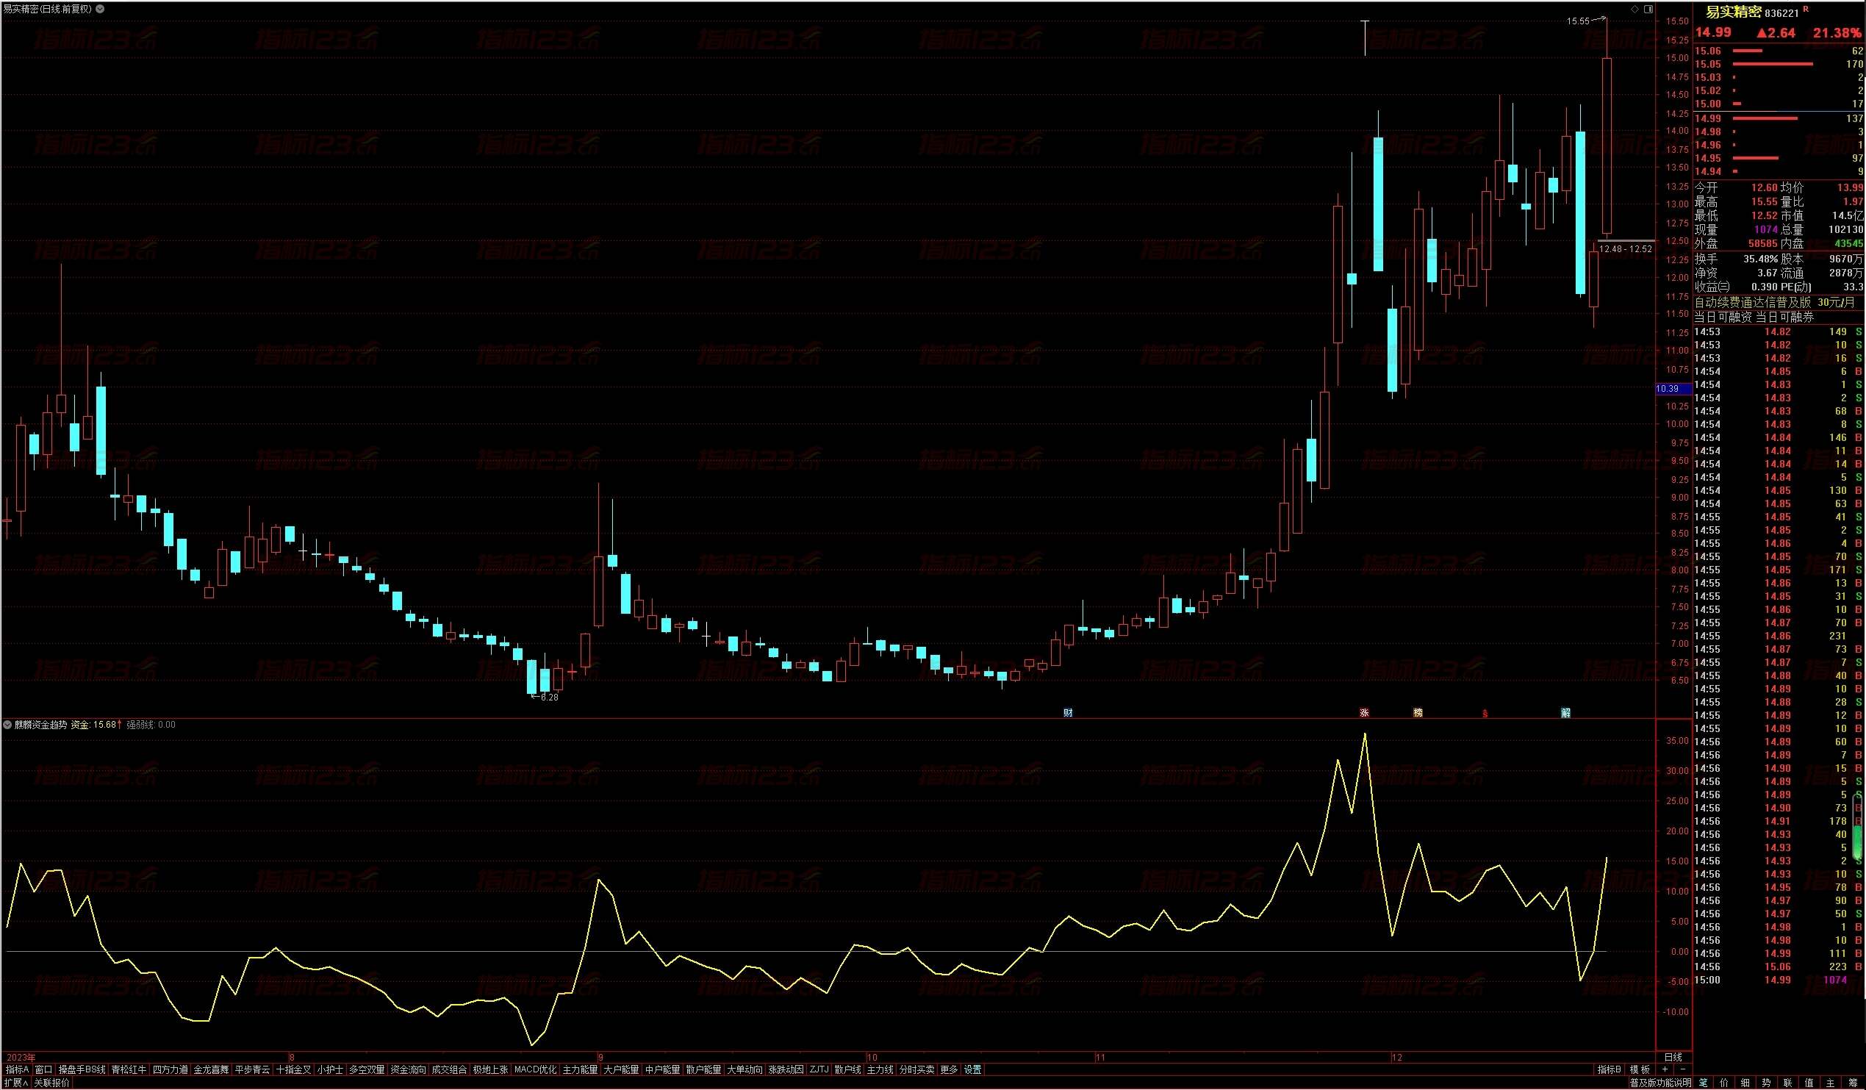Choose the 操盘手BS线 indicator

(82, 1069)
